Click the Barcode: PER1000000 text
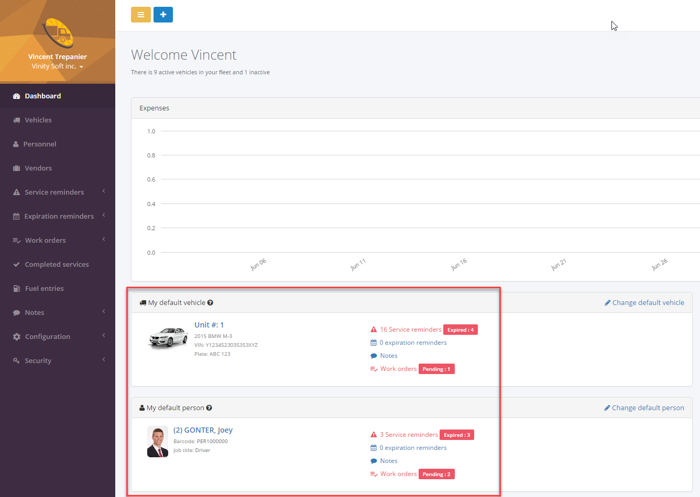This screenshot has height=497, width=700. click(x=201, y=442)
